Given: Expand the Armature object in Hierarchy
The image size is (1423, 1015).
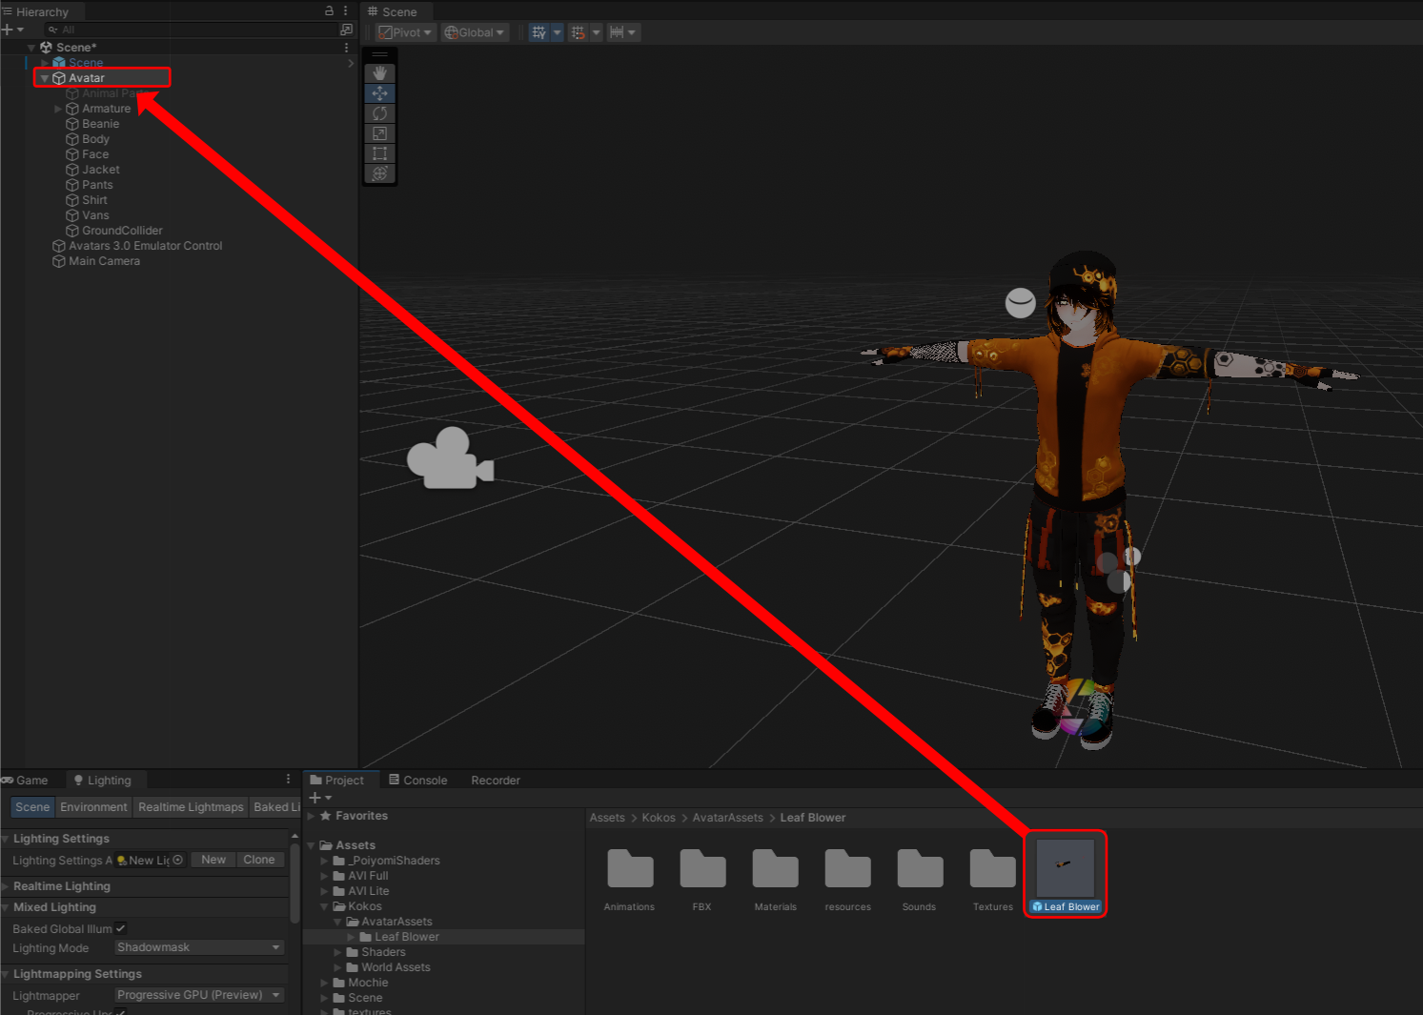Looking at the screenshot, I should (58, 109).
